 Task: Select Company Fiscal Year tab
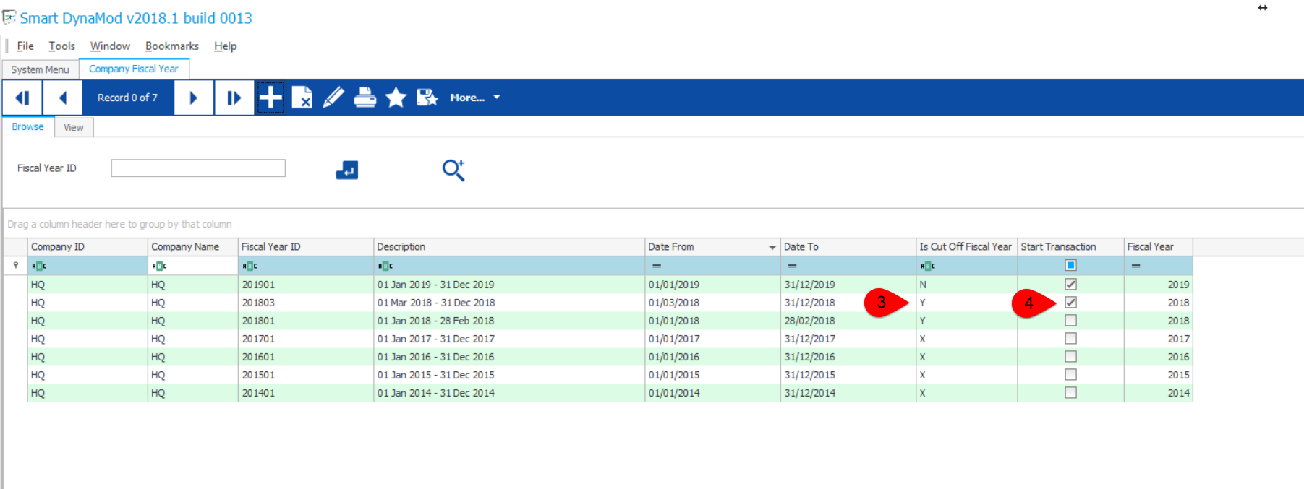[x=134, y=69]
